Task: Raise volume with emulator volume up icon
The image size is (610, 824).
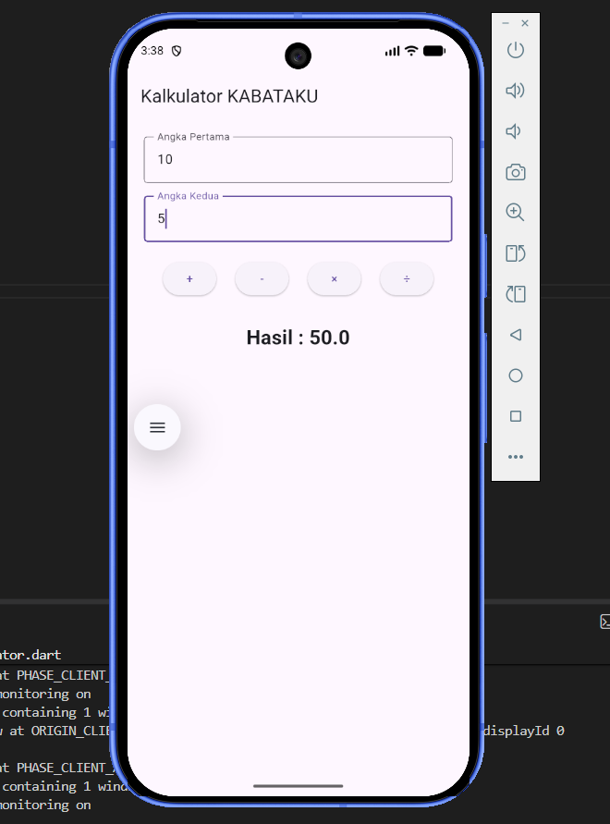Action: point(515,91)
